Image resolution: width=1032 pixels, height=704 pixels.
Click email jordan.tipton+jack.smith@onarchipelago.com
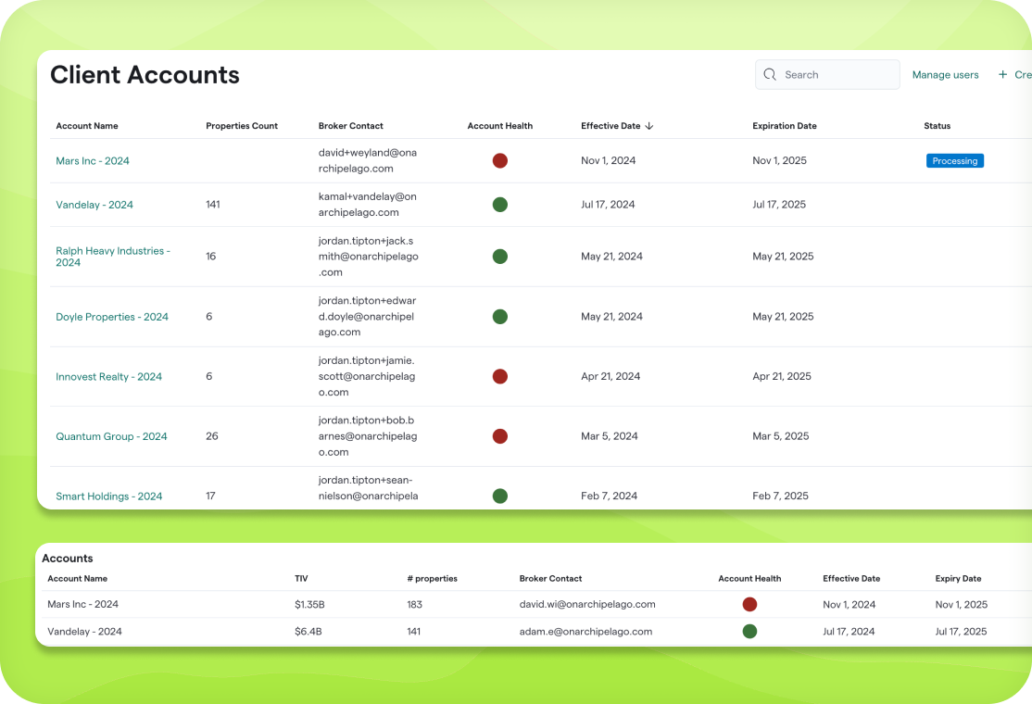369,257
